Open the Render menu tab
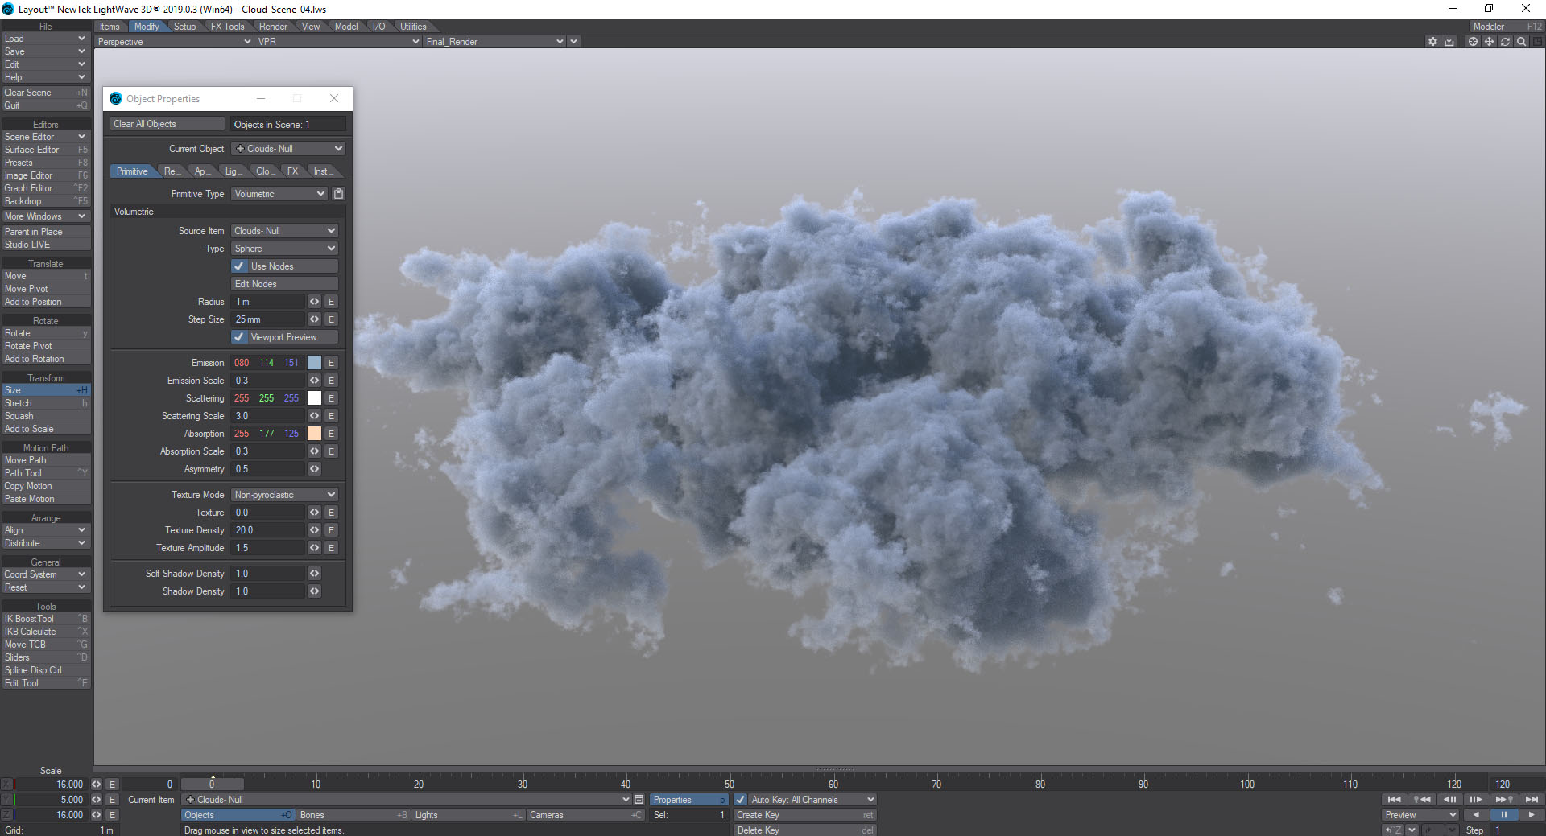 (273, 27)
